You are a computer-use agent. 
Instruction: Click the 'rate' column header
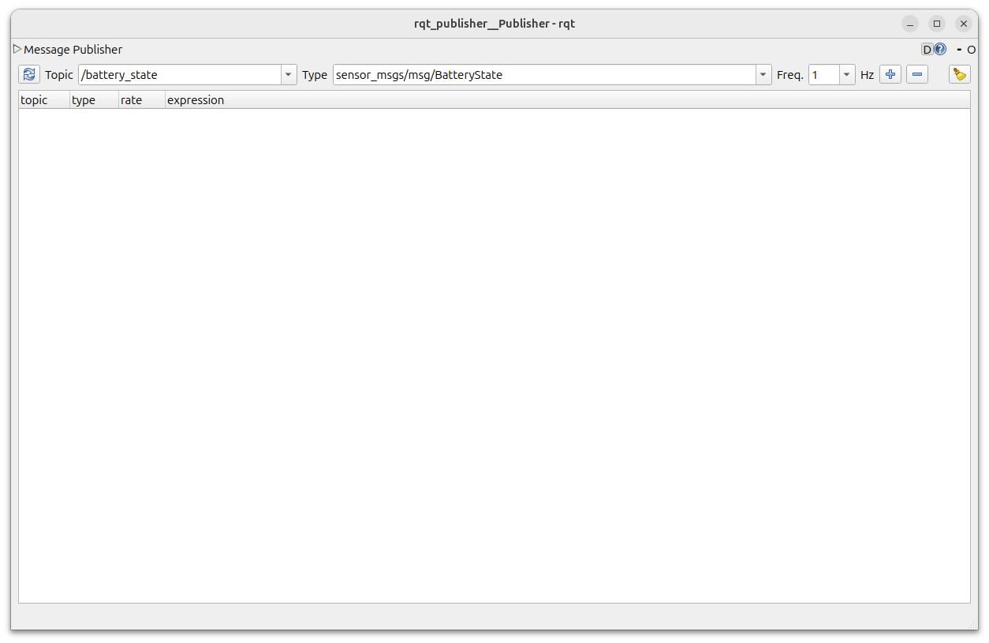pos(141,100)
